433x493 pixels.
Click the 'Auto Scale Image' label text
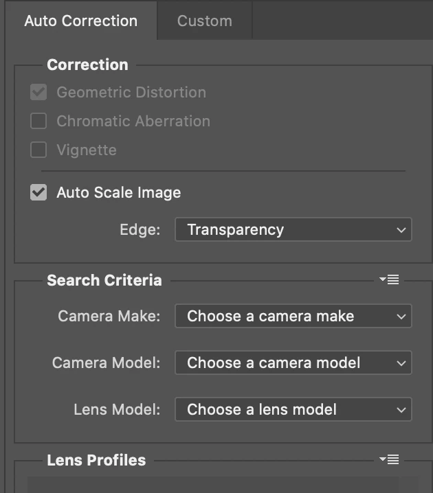[118, 192]
